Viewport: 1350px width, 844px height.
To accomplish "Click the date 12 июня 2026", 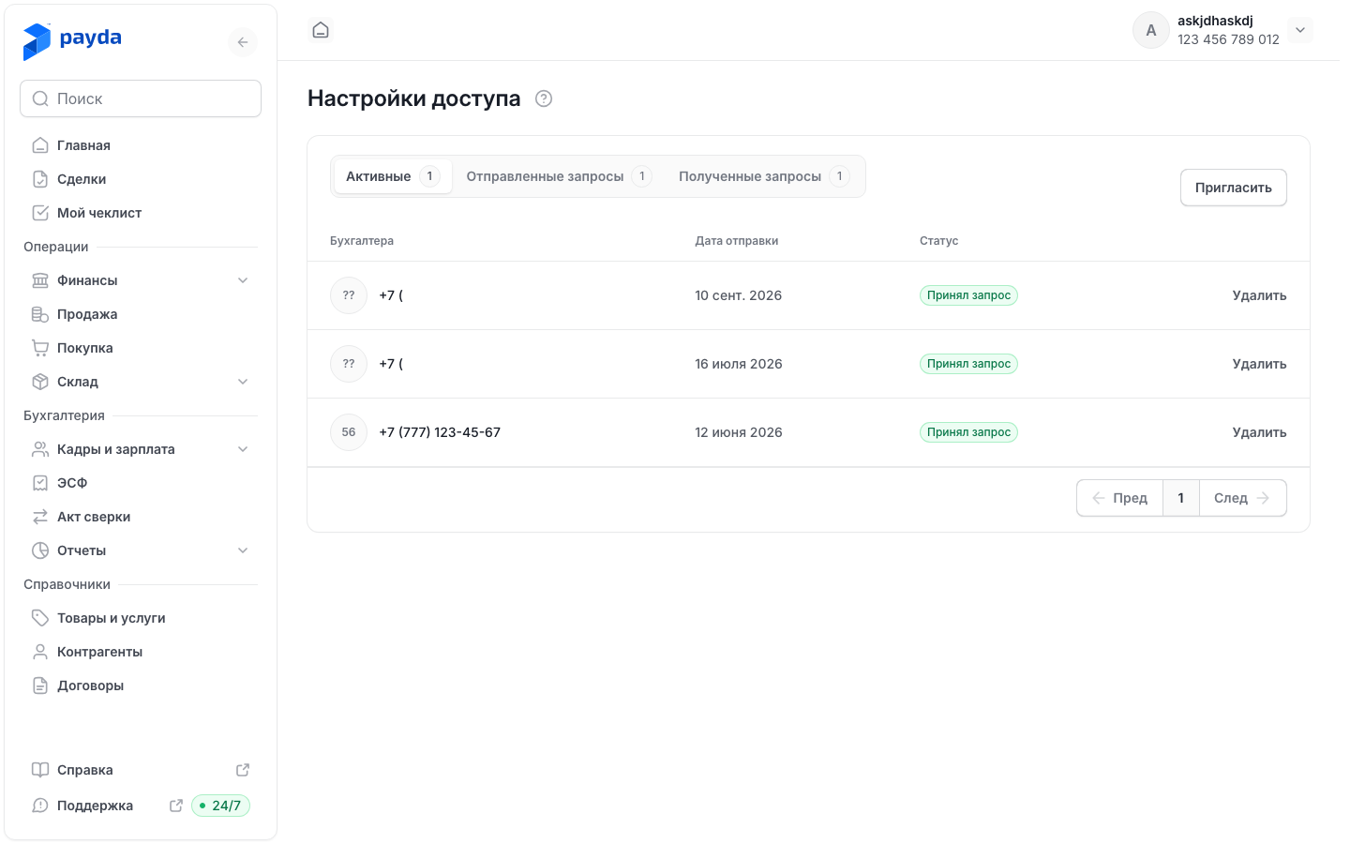I will point(739,432).
